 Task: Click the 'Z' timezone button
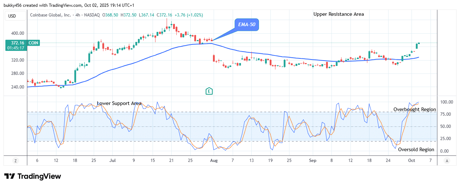pos(15,161)
